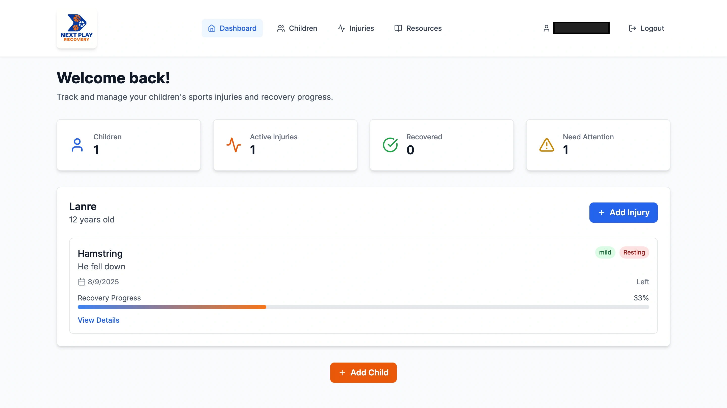
Task: Click the Recovery Progress label
Action: coord(109,298)
